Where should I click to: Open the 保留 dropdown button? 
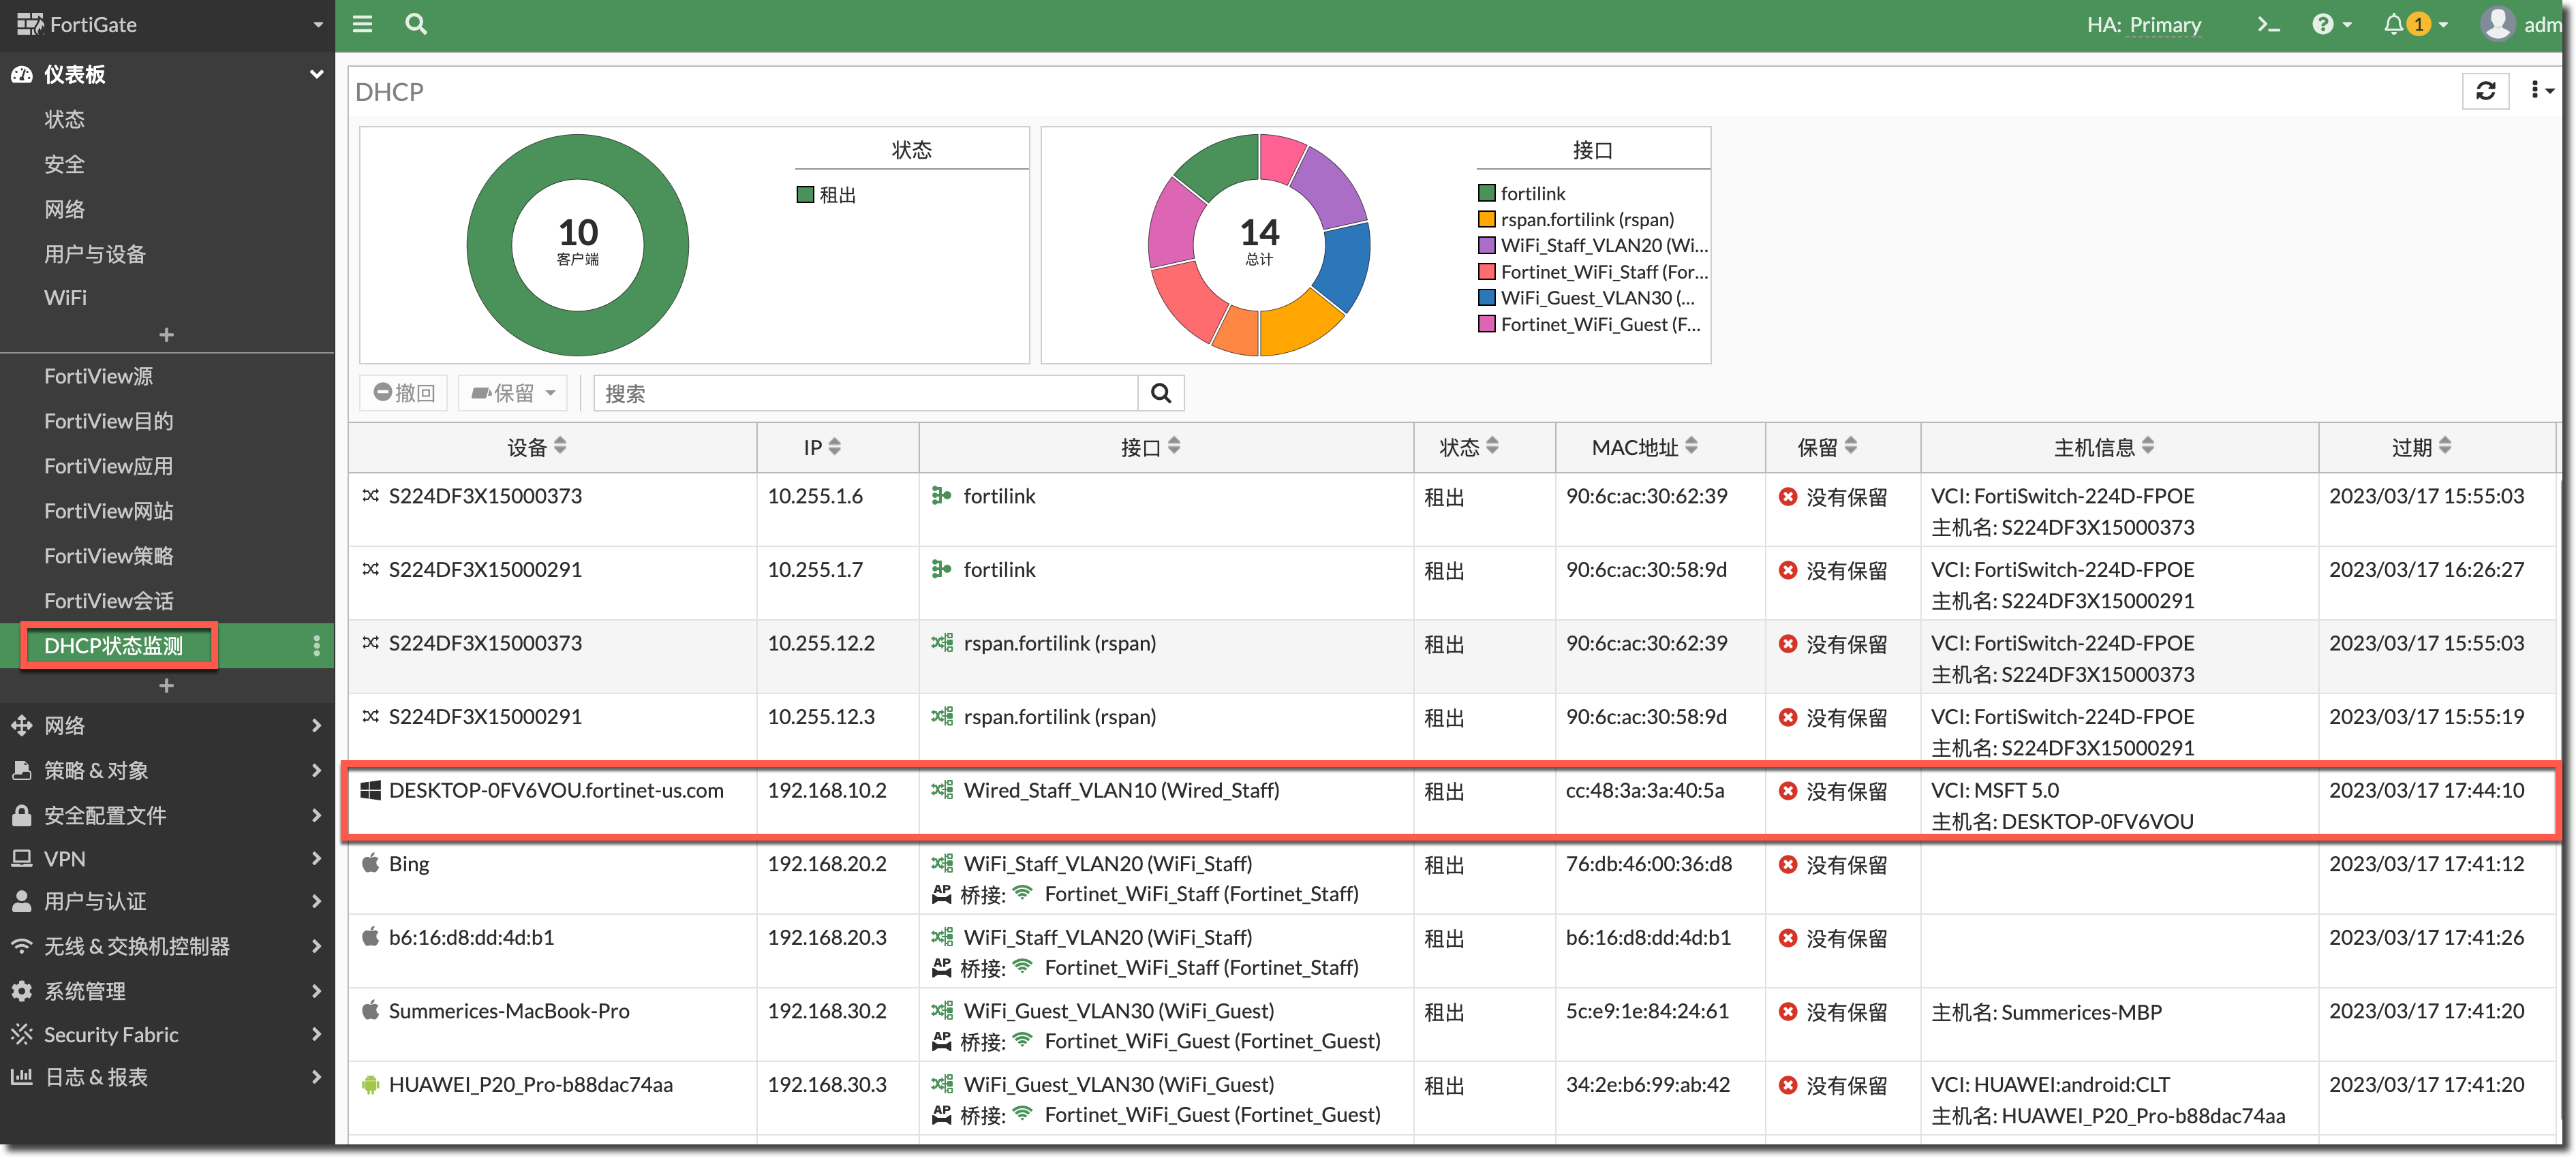coord(513,392)
